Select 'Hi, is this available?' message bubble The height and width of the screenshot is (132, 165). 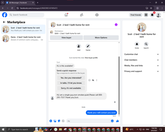[x=65, y=66]
